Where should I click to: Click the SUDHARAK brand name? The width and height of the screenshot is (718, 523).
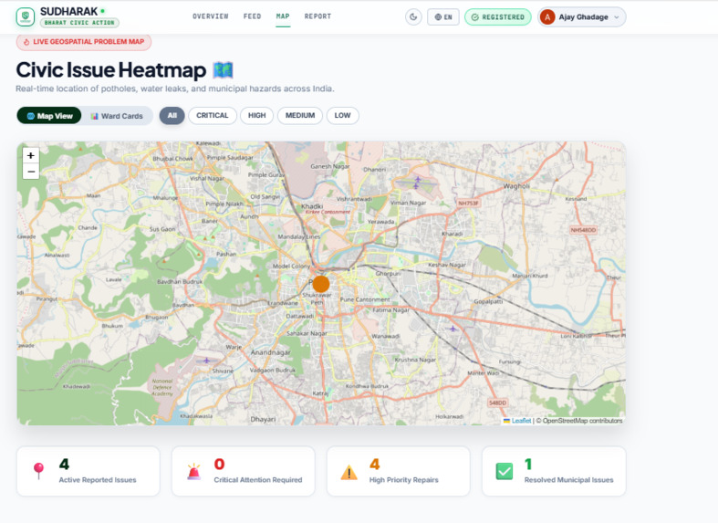[x=68, y=11]
